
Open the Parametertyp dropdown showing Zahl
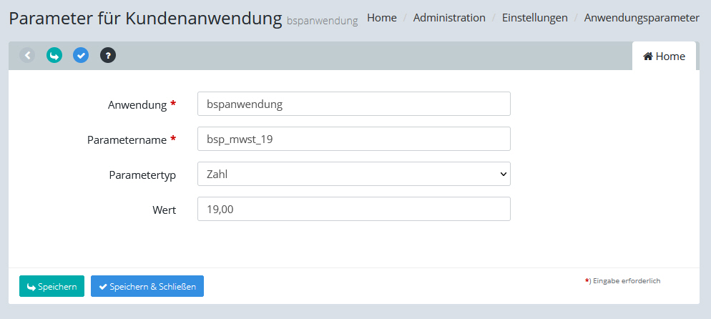pos(353,174)
